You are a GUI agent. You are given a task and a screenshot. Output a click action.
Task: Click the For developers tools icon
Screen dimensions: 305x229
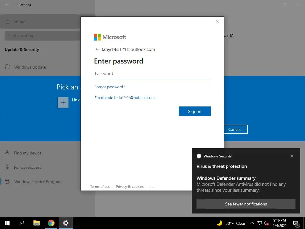[7, 167]
